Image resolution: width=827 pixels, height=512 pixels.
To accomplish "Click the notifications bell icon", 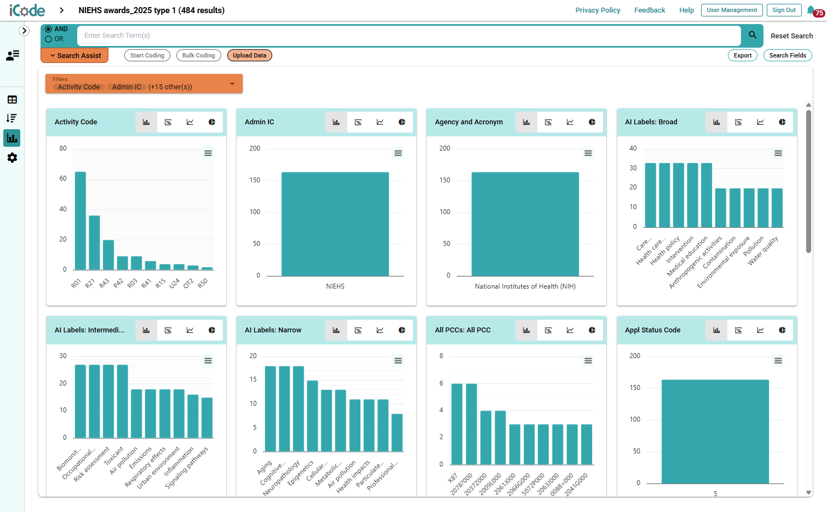I will pyautogui.click(x=811, y=10).
